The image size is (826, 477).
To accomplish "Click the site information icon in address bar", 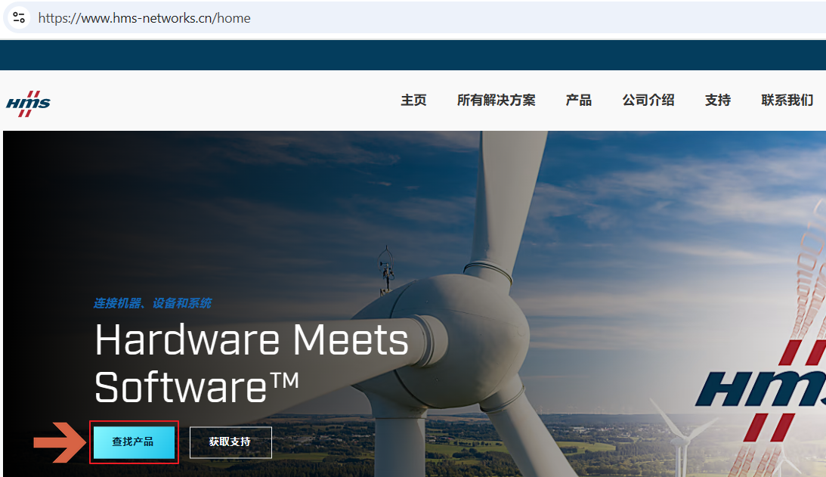I will pos(19,17).
